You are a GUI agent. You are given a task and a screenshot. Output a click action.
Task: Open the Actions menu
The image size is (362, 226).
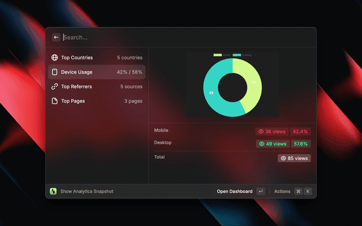[282, 192]
